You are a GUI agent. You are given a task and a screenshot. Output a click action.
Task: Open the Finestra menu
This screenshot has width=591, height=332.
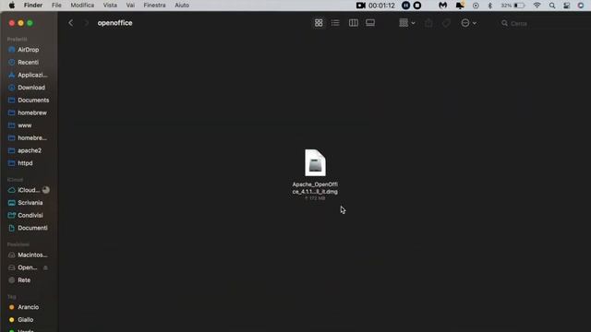(x=154, y=6)
